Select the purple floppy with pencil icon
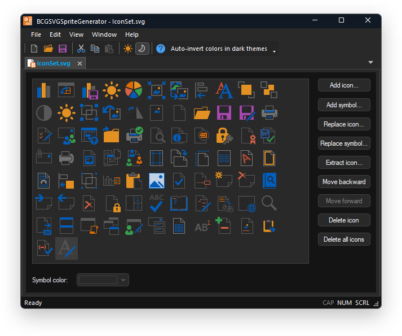This screenshot has height=336, width=402. pos(246,113)
